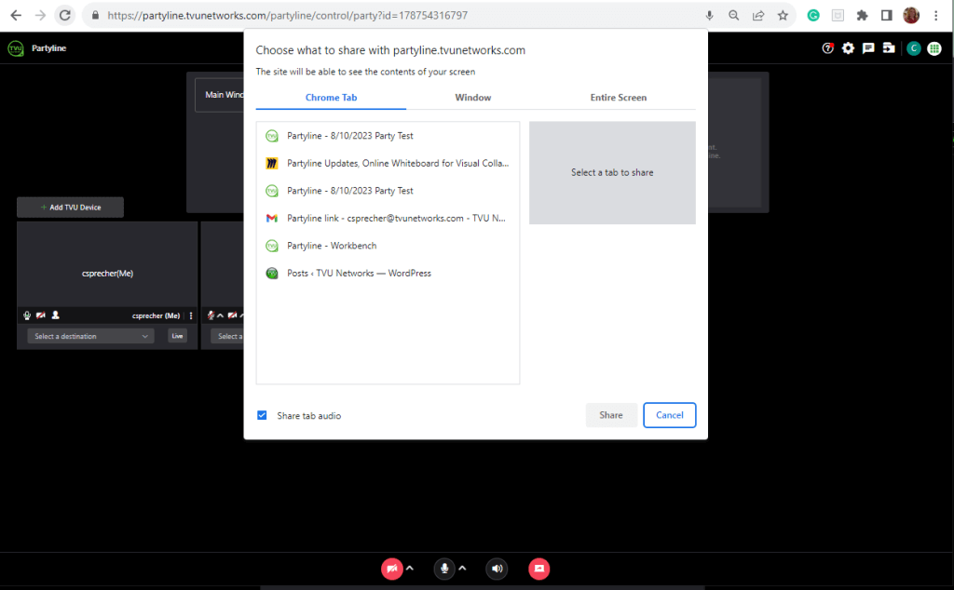Toggle the red camera button in bottom bar
The width and height of the screenshot is (954, 590).
(x=392, y=569)
